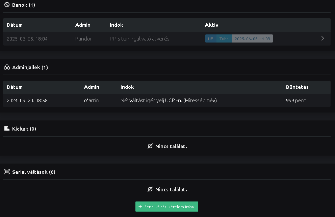The height and width of the screenshot is (217, 335).
Task: Expand the ban row with the right chevron
Action: pyautogui.click(x=323, y=38)
